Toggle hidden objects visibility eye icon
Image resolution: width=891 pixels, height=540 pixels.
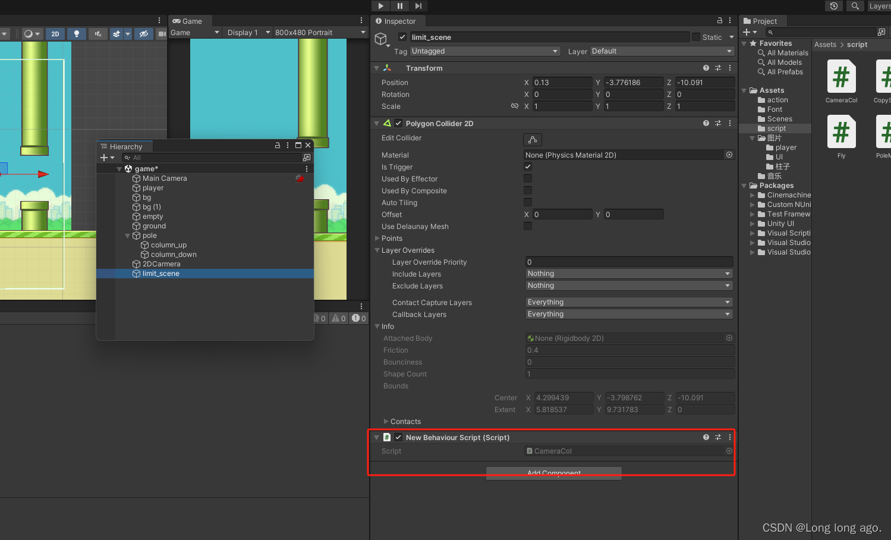[143, 34]
